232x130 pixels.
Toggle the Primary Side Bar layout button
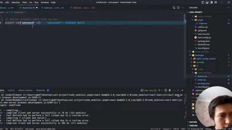[203, 3]
